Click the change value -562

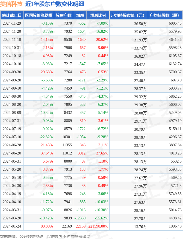[x=82, y=23]
